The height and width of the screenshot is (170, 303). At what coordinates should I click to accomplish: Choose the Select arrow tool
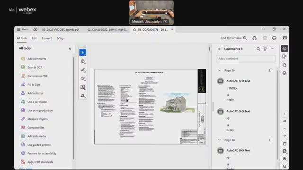[83, 52]
